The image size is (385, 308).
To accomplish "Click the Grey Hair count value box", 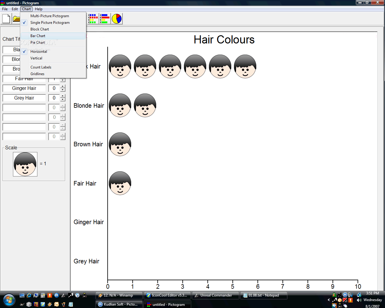I will point(54,98).
